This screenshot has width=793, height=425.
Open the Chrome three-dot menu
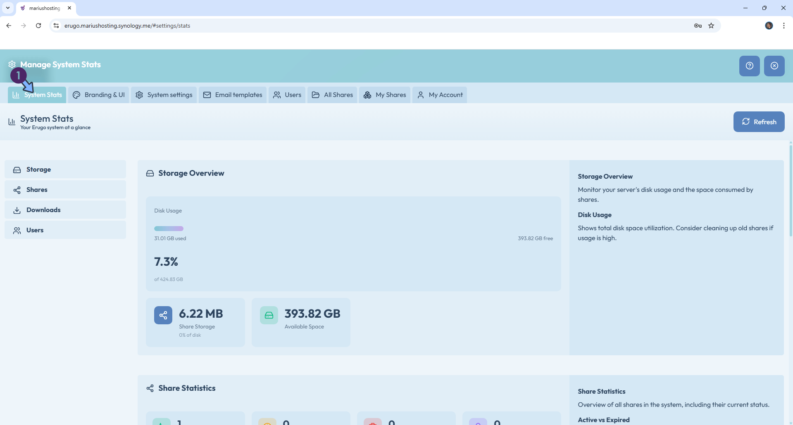(x=783, y=26)
